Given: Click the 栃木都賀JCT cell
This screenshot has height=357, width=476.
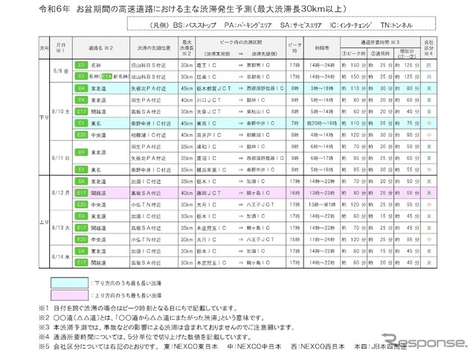Looking at the screenshot, I should tap(214, 89).
